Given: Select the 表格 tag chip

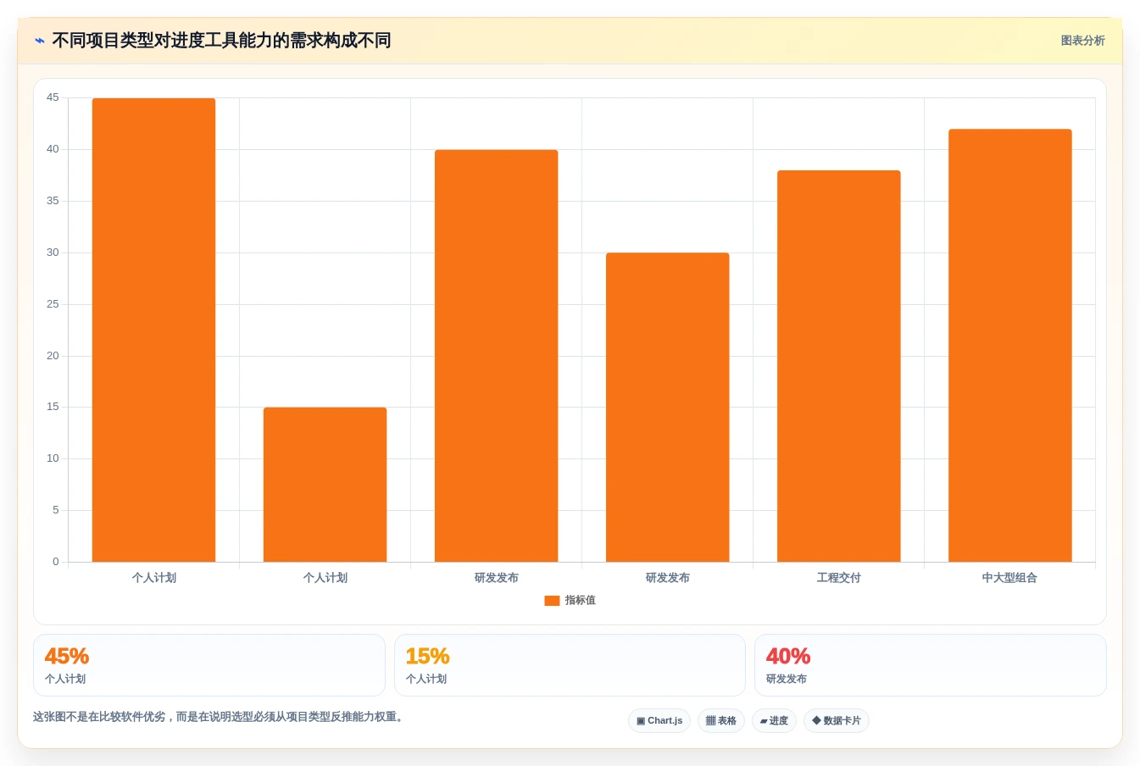Looking at the screenshot, I should [721, 721].
